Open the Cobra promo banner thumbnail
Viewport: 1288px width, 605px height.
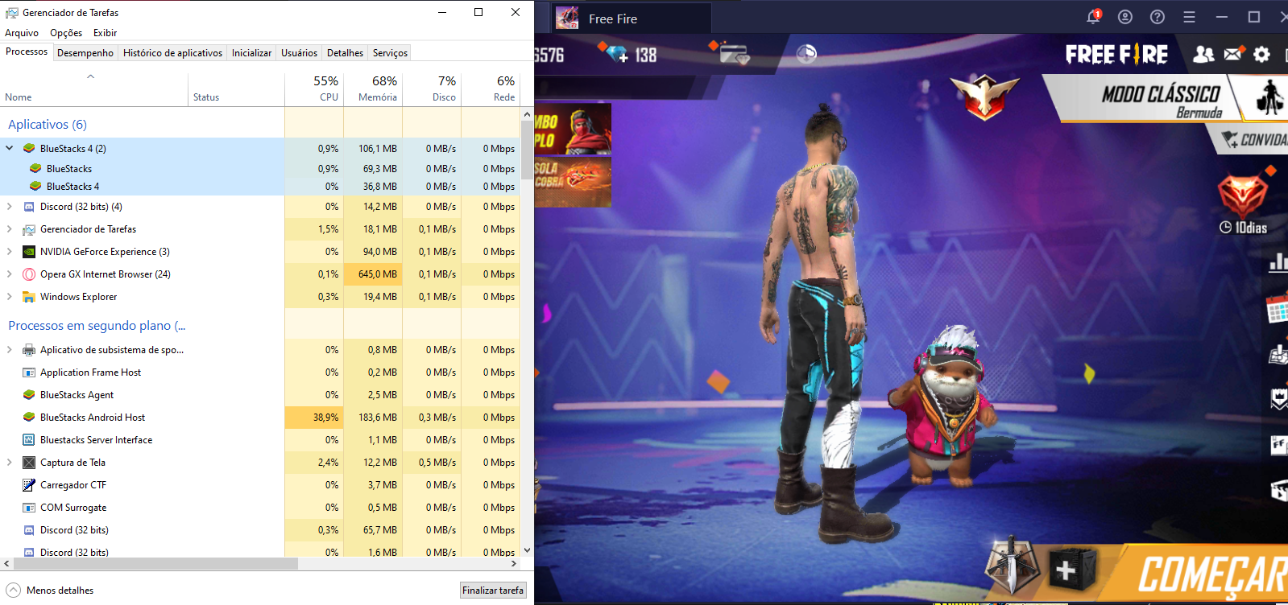point(572,182)
